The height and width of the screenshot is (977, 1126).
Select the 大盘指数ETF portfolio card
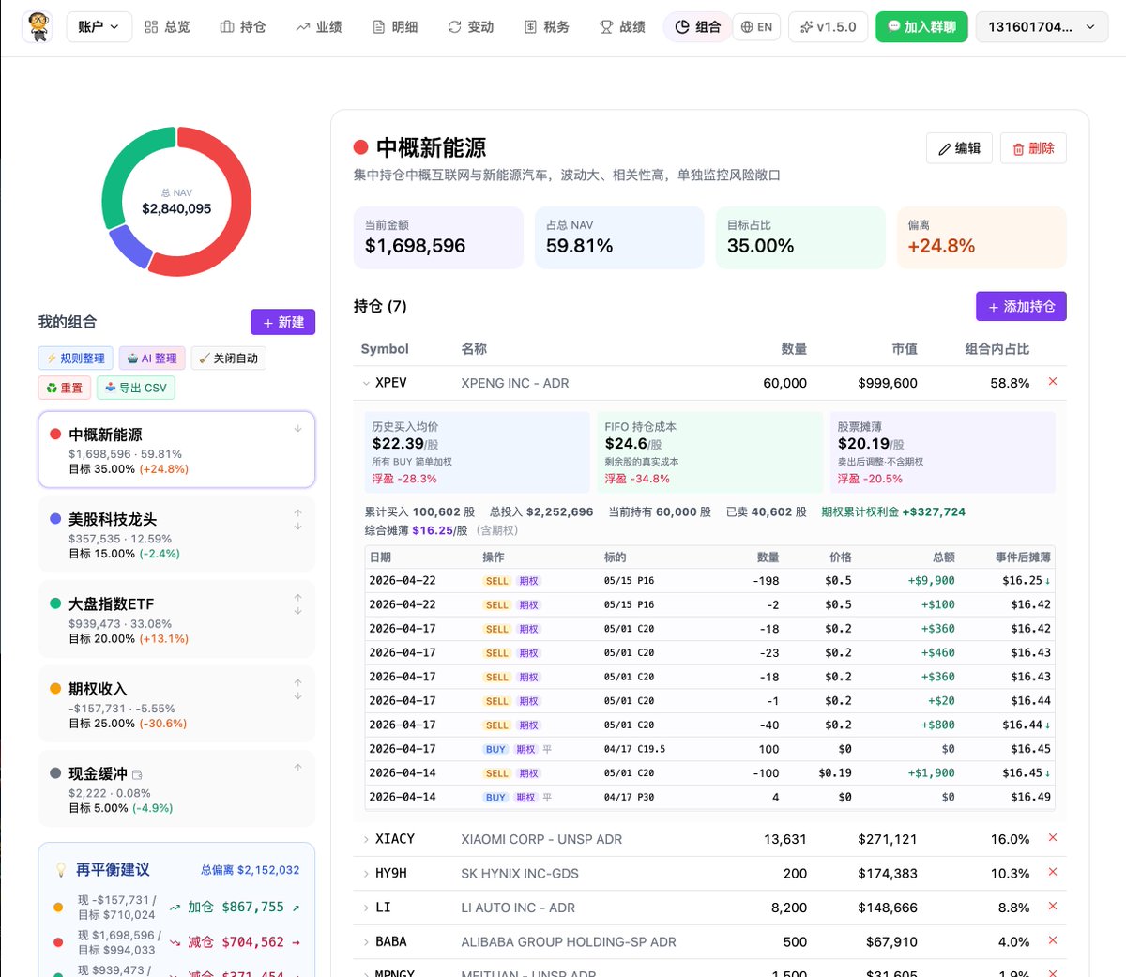(x=176, y=619)
